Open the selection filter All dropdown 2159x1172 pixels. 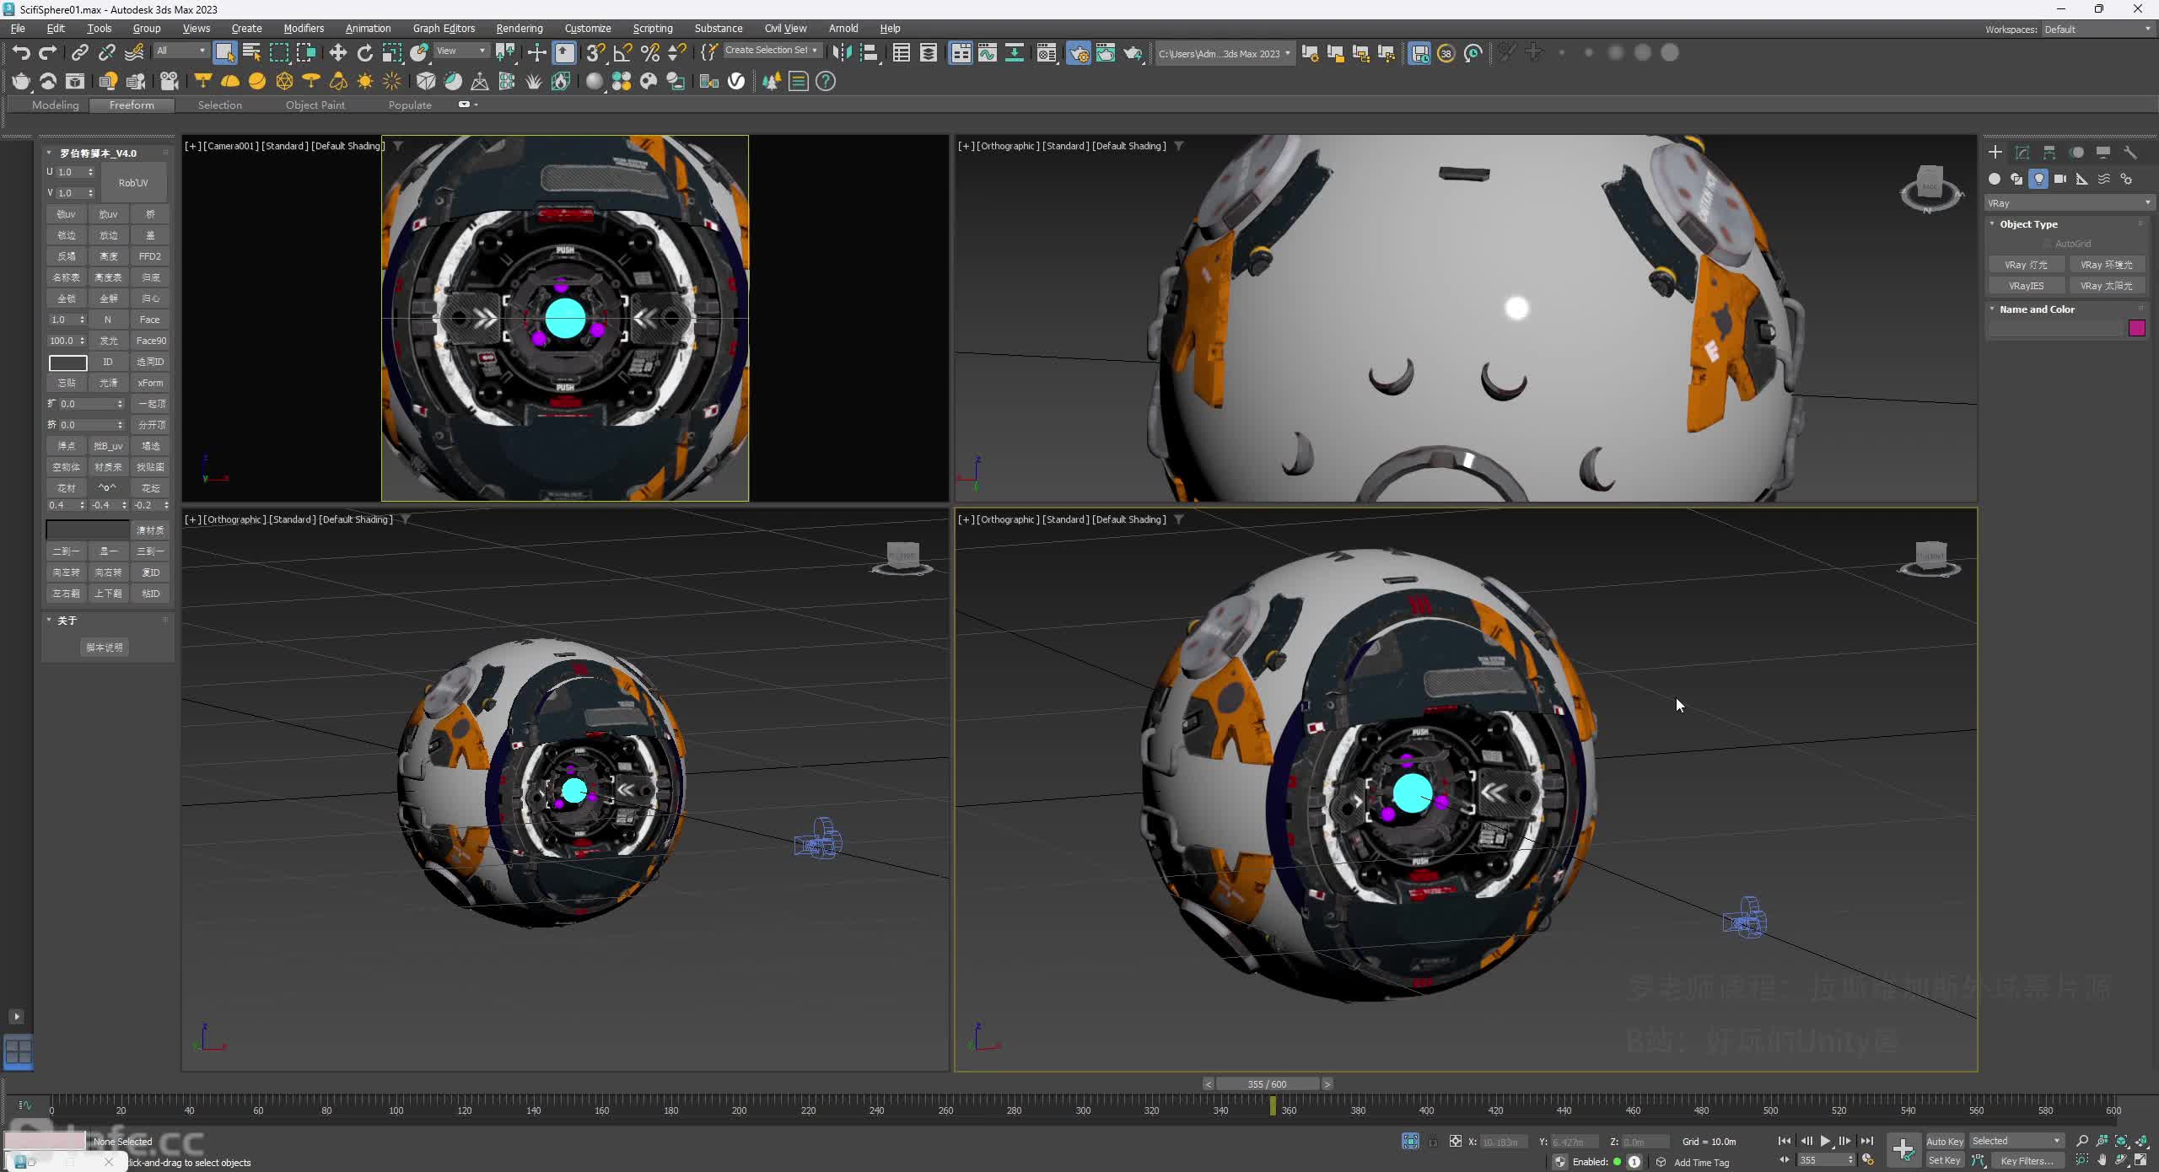coord(181,51)
